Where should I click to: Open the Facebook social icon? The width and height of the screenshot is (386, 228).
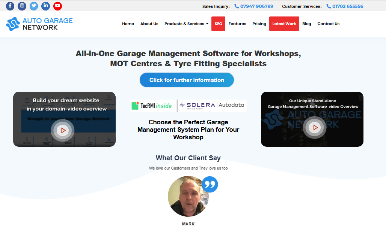pyautogui.click(x=10, y=6)
